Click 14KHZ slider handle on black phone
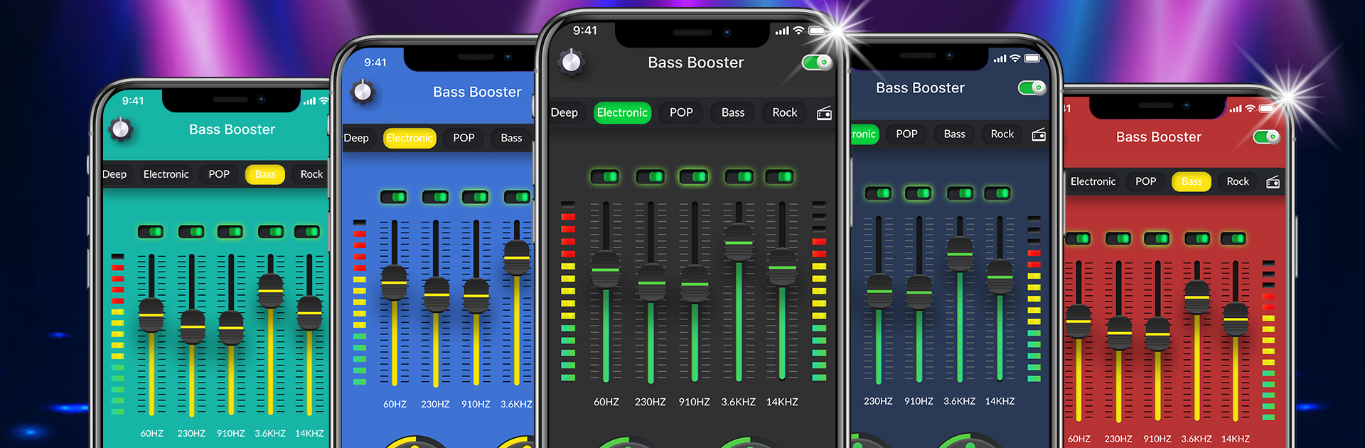Viewport: 1365px width, 448px height. pos(782,268)
